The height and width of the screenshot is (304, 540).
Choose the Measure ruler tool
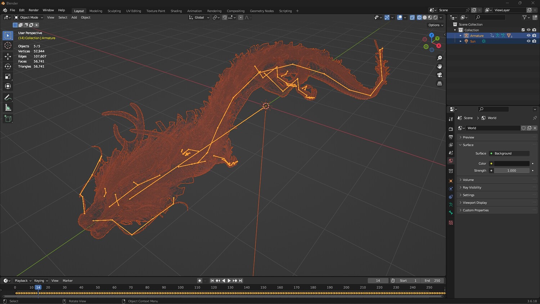coord(8,108)
